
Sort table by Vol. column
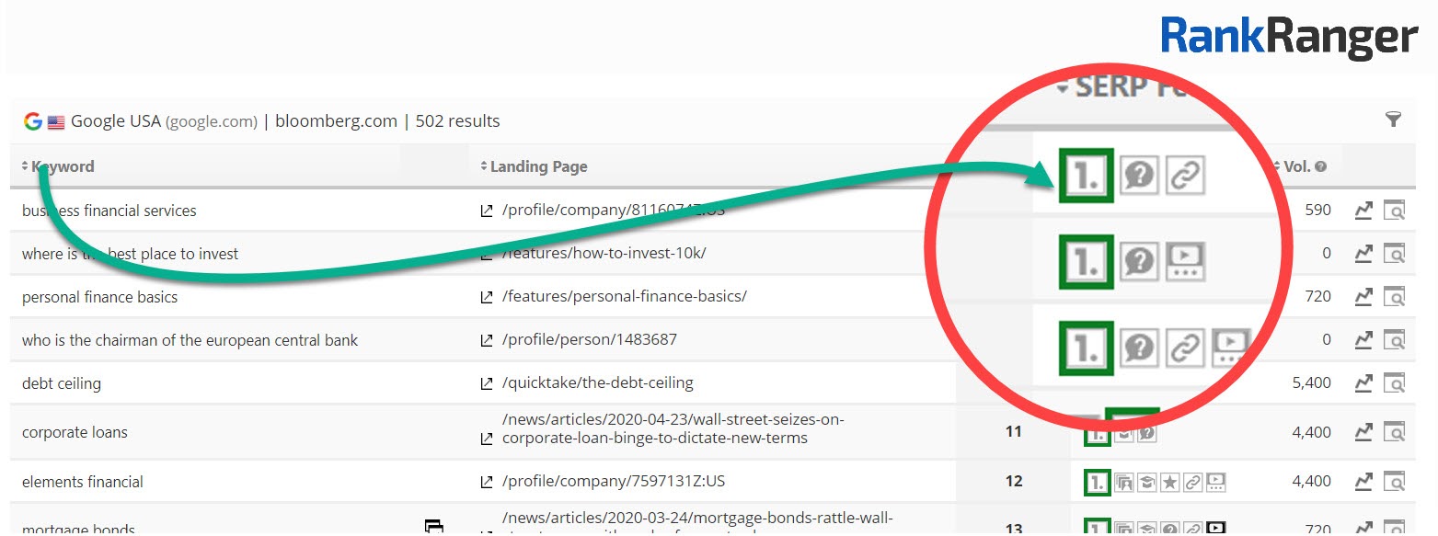pyautogui.click(x=1292, y=166)
